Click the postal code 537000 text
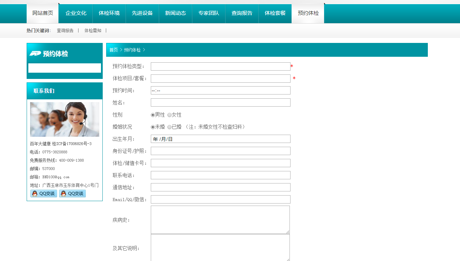The height and width of the screenshot is (261, 460). 48,169
